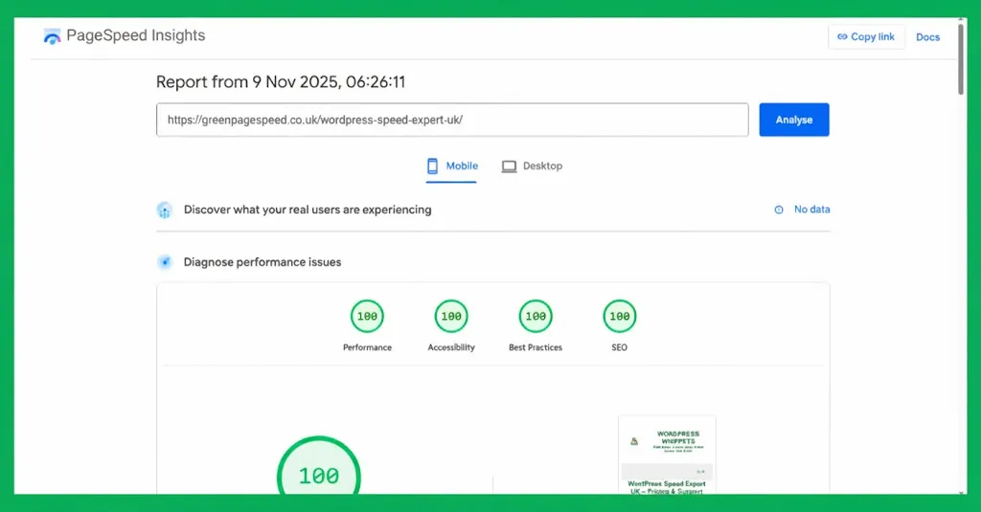Click the diagnose performance issues icon
Viewport: 981px width, 512px height.
pos(165,262)
